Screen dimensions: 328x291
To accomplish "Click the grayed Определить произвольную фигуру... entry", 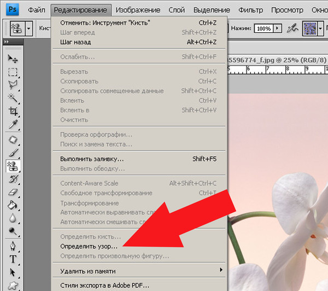I will tap(139, 256).
